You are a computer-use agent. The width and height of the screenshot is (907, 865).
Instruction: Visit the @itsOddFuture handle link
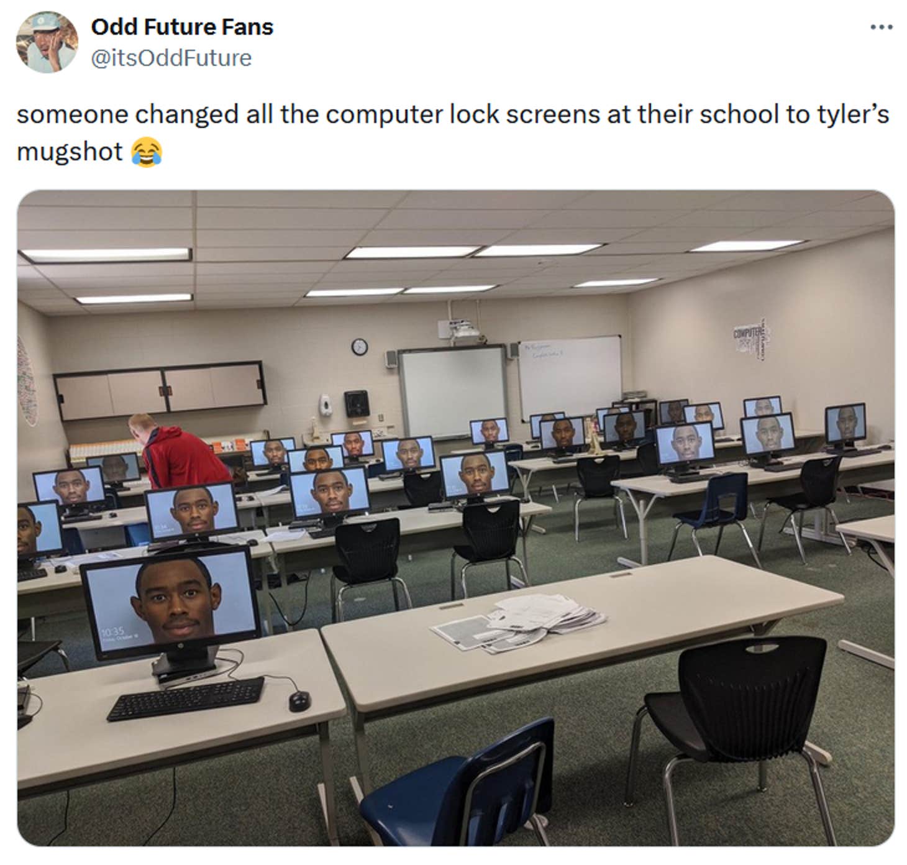point(171,58)
